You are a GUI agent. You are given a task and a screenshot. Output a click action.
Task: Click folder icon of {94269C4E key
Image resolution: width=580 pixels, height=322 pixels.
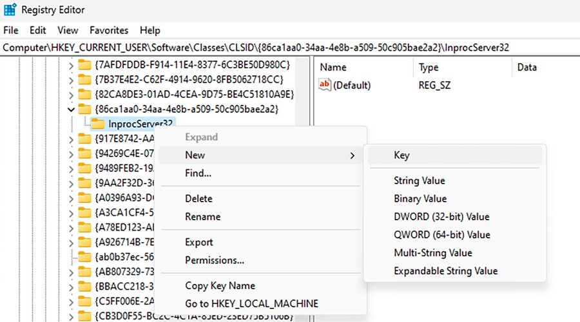[84, 153]
